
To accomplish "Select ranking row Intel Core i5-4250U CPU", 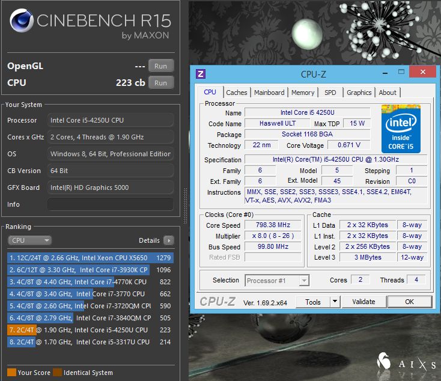I will [x=90, y=330].
